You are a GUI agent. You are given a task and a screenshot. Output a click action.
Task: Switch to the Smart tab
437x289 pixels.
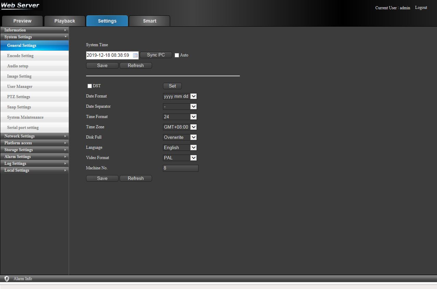click(149, 21)
